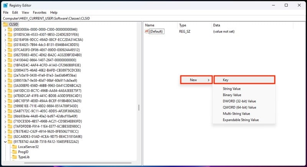This screenshot has height=167, width=307.
Task: Minimize the Registry Editor window
Action: (x=273, y=5)
